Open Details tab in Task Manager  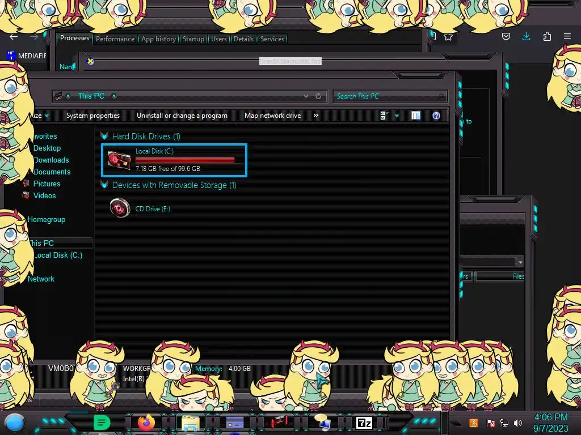click(243, 39)
